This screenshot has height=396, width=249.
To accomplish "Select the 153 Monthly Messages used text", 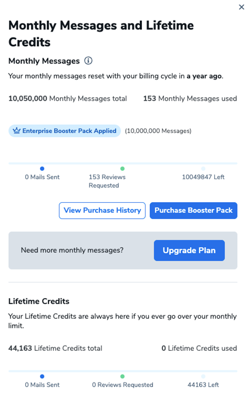I will pos(190,99).
